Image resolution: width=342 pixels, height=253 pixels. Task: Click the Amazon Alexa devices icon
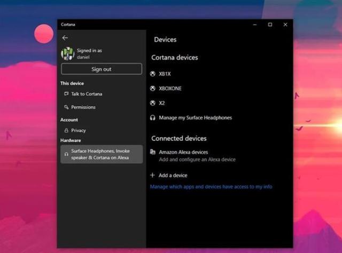[x=153, y=152]
